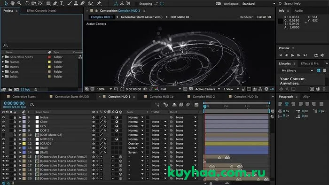Screen dimensions: 329x185
Task: Hide the Noise layer eye toggle
Action: click(x=3, y=117)
